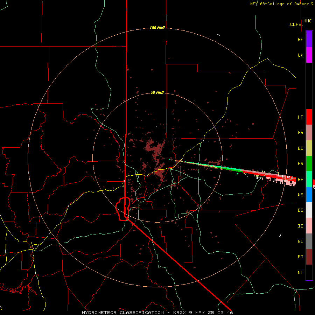Click the ND black legend swatch
Viewport: 315px width, 315px height.
click(x=309, y=272)
